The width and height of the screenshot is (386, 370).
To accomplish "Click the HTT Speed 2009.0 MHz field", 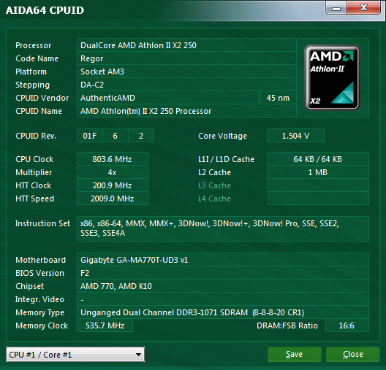I will pos(113,199).
